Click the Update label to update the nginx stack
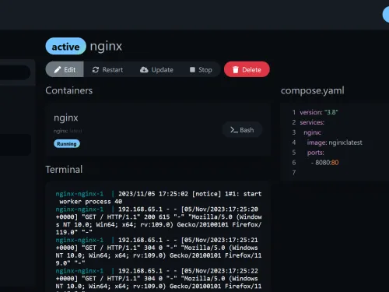Image resolution: width=389 pixels, height=292 pixels. point(163,70)
